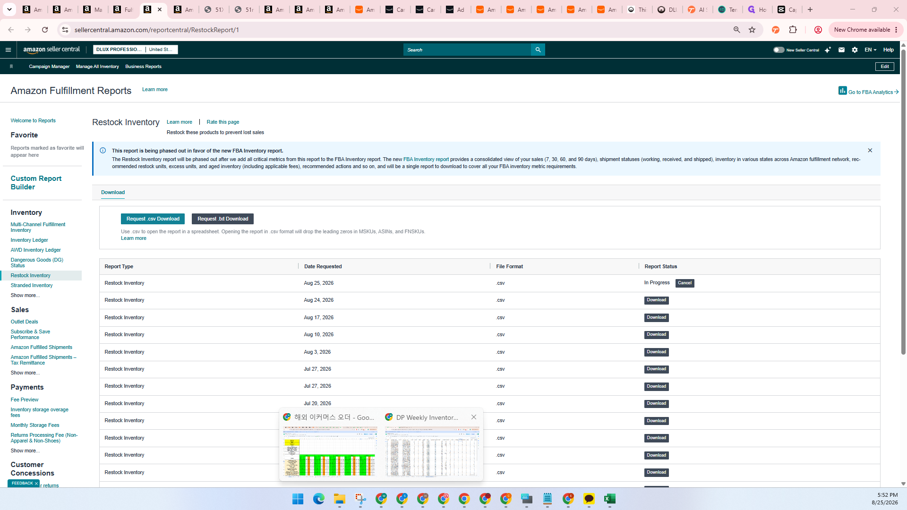
Task: Click the info icon in the banner
Action: 103,150
